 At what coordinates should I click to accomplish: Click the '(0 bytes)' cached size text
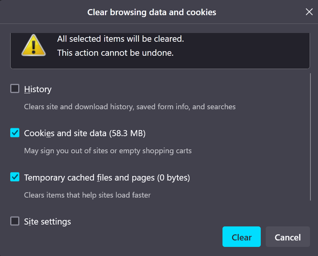click(173, 177)
